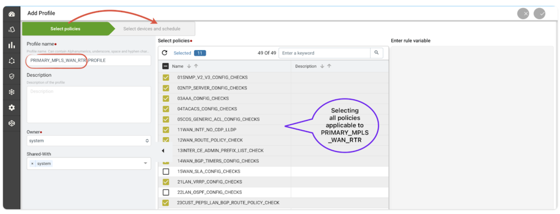Screen dimensions: 560x214
Task: Uncheck 23CUST_PEPSI_LAN_BGP_ROUTE_POLICY_CHECK policy
Action: pyautogui.click(x=166, y=203)
